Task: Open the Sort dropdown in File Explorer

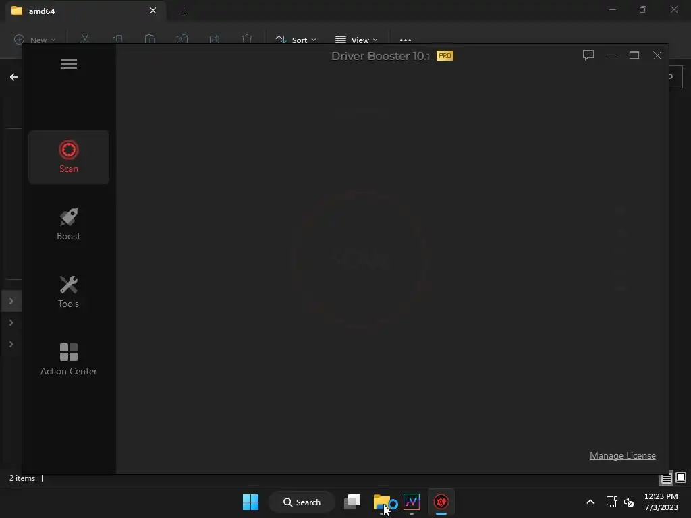Action: click(296, 40)
